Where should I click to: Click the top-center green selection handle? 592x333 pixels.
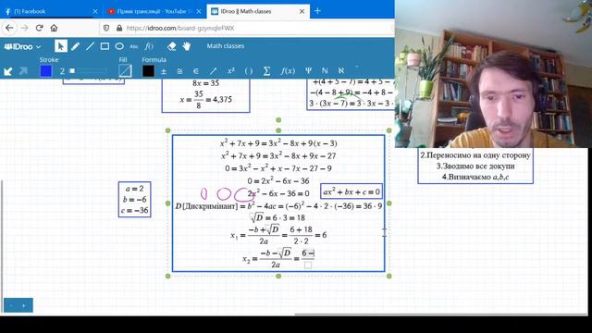[x=278, y=130]
